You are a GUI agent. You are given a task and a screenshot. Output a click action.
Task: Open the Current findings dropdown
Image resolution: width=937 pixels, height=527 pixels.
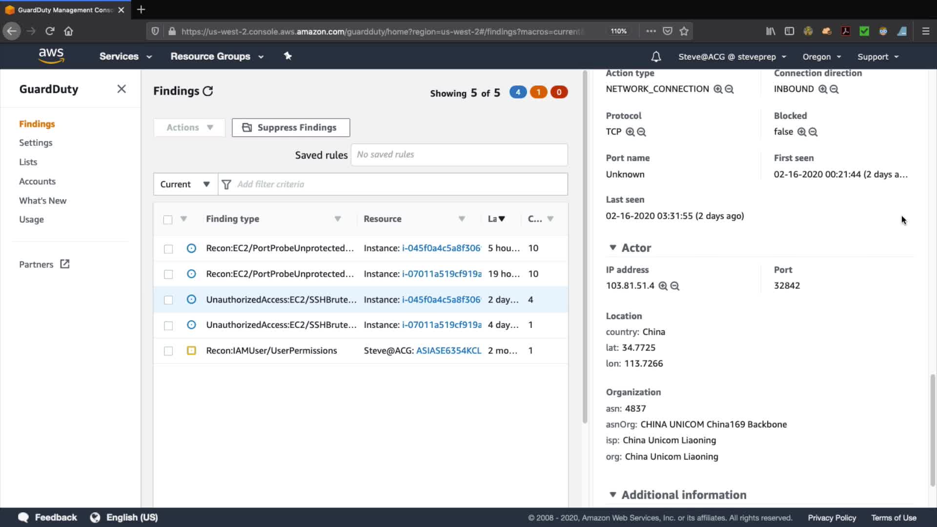[185, 184]
